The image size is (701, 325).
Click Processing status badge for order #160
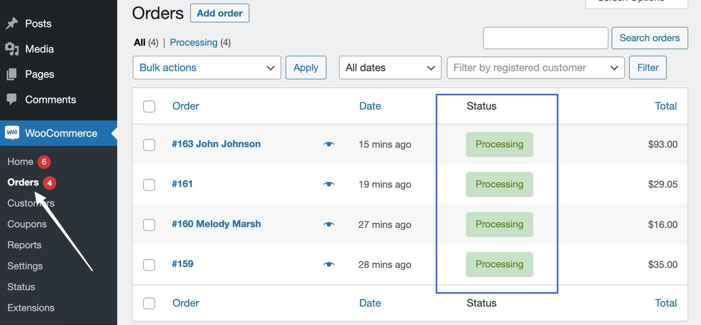tap(499, 224)
